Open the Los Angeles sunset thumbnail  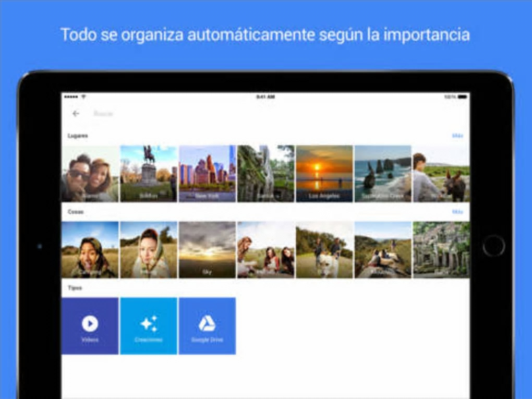pyautogui.click(x=324, y=174)
